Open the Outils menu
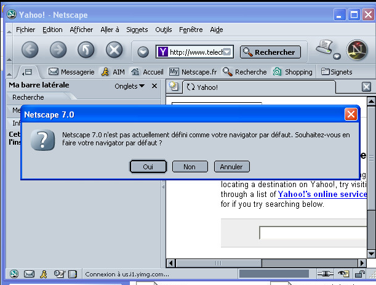The width and height of the screenshot is (376, 285). [x=164, y=30]
